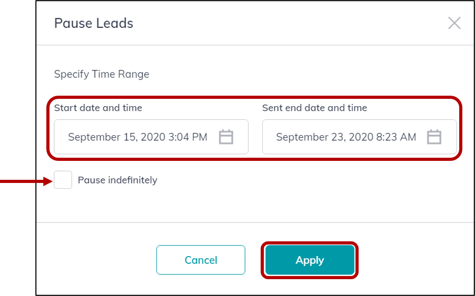
Task: Focus the Start date and time field
Action: click(x=151, y=137)
